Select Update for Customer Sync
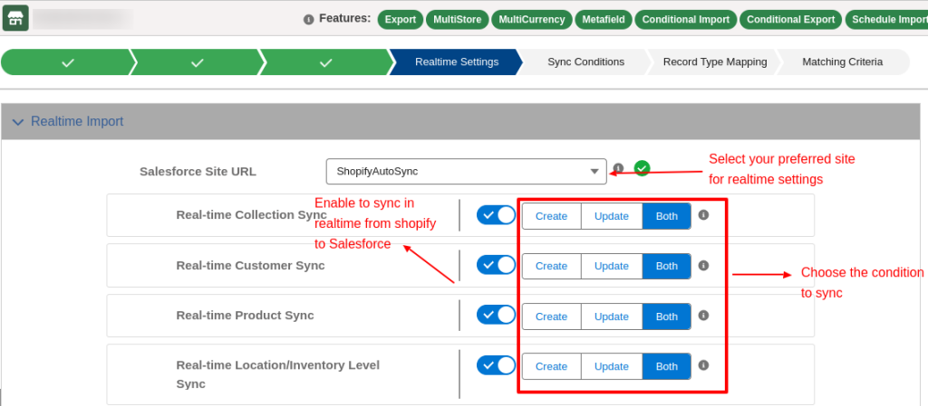Image resolution: width=928 pixels, height=406 pixels. pyautogui.click(x=612, y=266)
